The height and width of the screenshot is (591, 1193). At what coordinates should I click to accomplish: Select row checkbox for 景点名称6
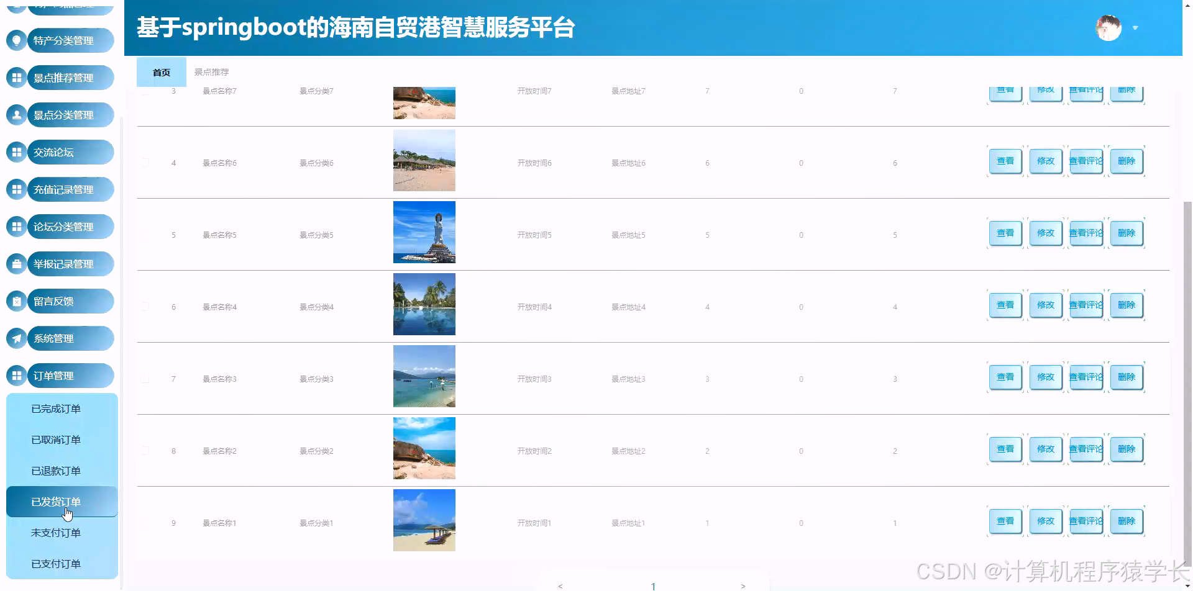coord(145,163)
